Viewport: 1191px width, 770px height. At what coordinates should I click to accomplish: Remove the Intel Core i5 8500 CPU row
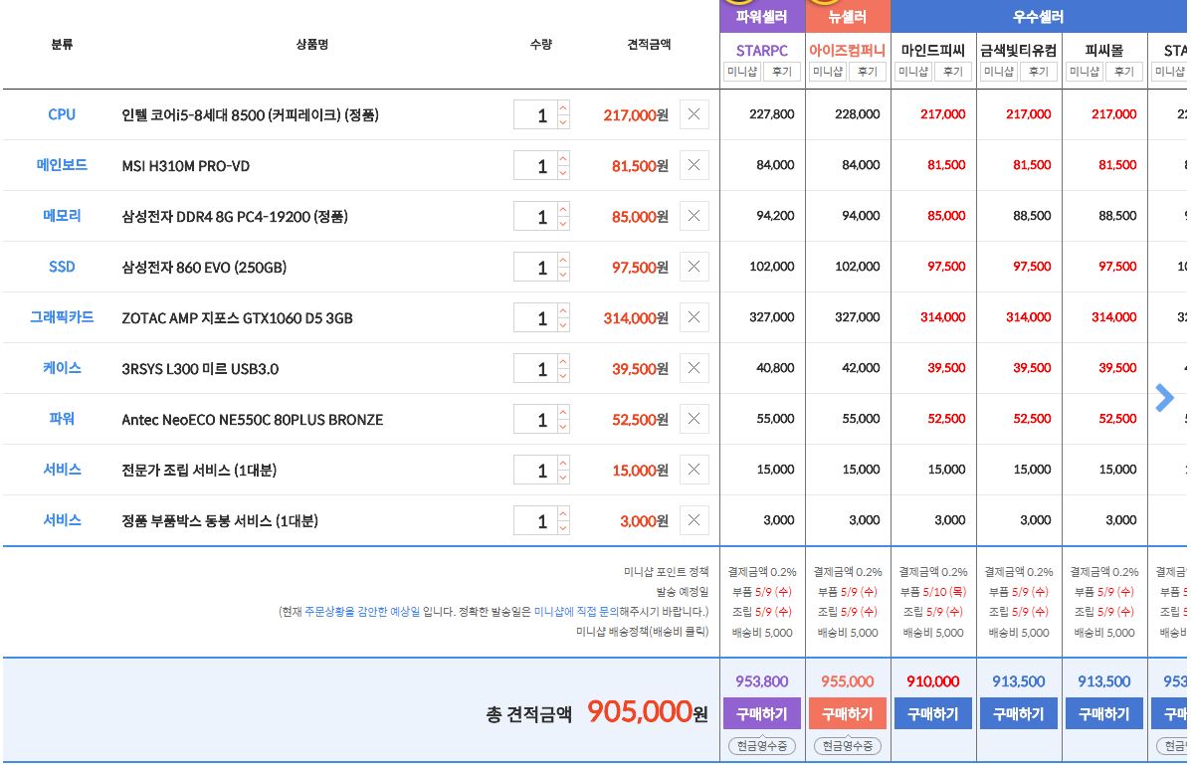click(x=694, y=114)
